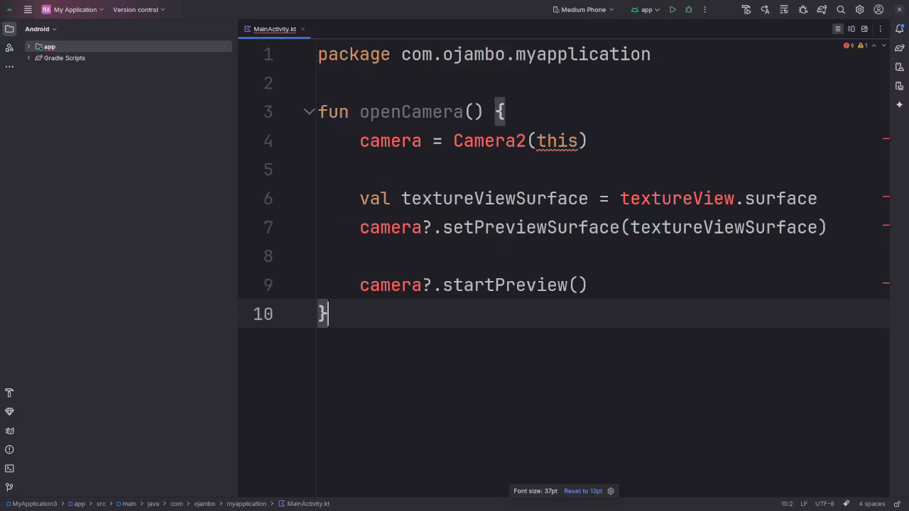Show more tool windows ellipsis
The width and height of the screenshot is (909, 511).
pyautogui.click(x=9, y=67)
